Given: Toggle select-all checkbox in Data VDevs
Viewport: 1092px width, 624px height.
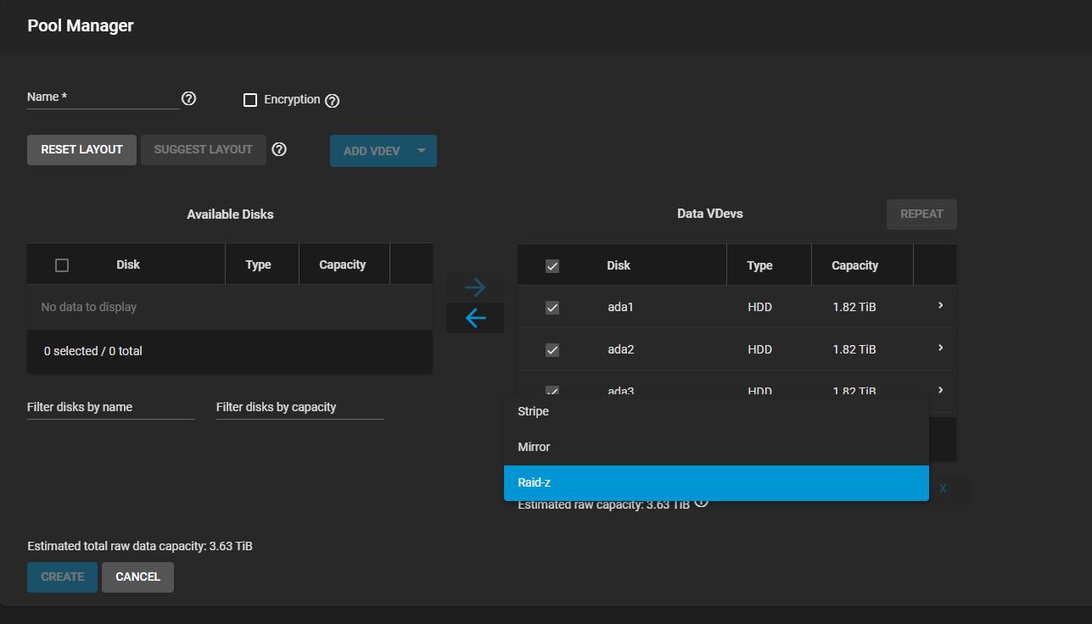Looking at the screenshot, I should click(x=552, y=266).
